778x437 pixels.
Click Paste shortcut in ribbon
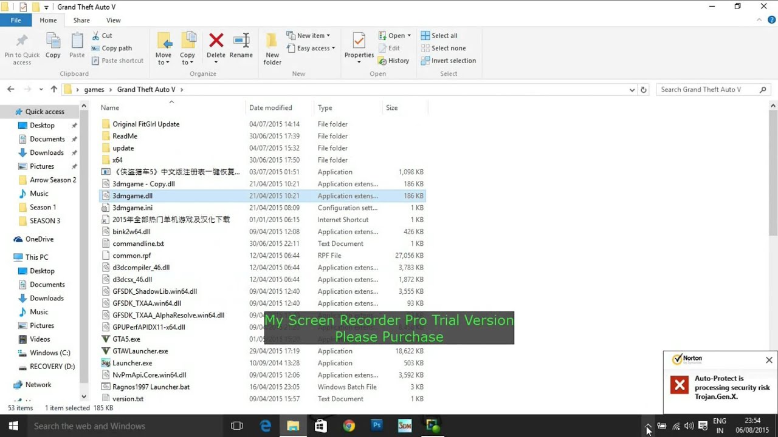pos(118,61)
